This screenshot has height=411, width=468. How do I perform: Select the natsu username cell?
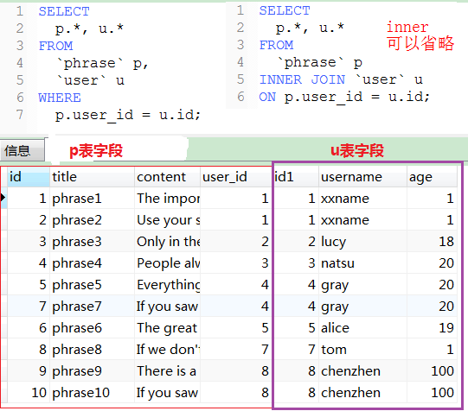coord(362,263)
